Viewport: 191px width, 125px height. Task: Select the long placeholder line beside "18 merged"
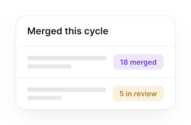[67, 58]
